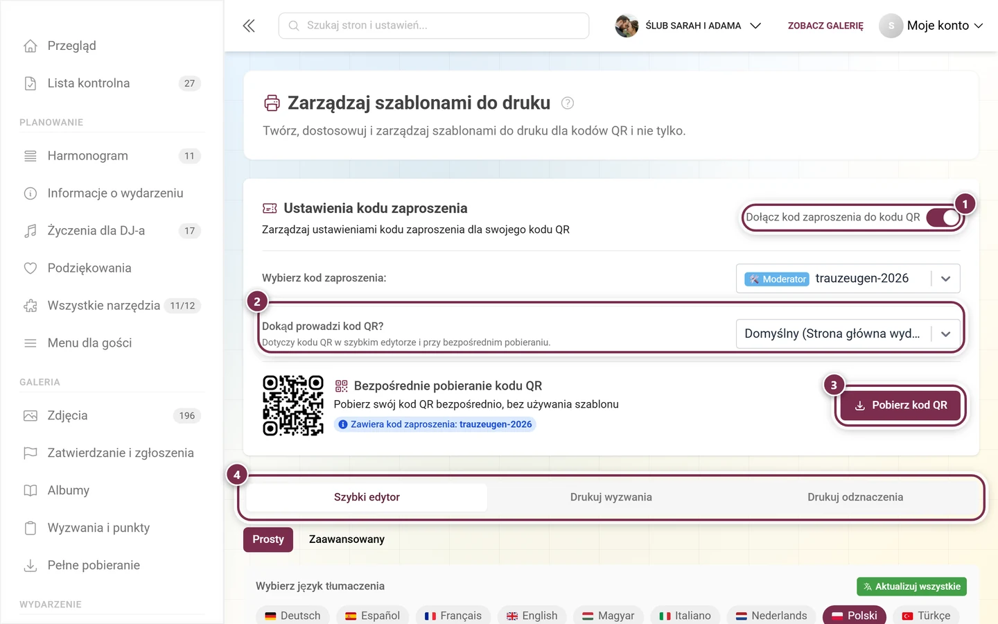The width and height of the screenshot is (998, 624).
Task: Select the Italiano language chip
Action: [685, 616]
